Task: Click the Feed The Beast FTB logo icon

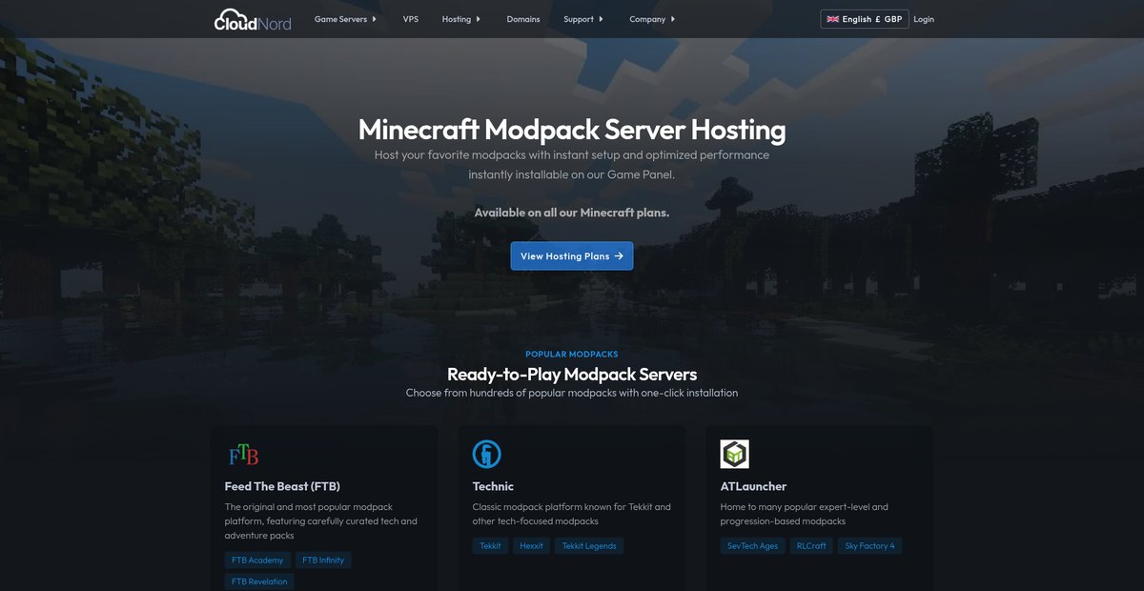Action: [244, 455]
